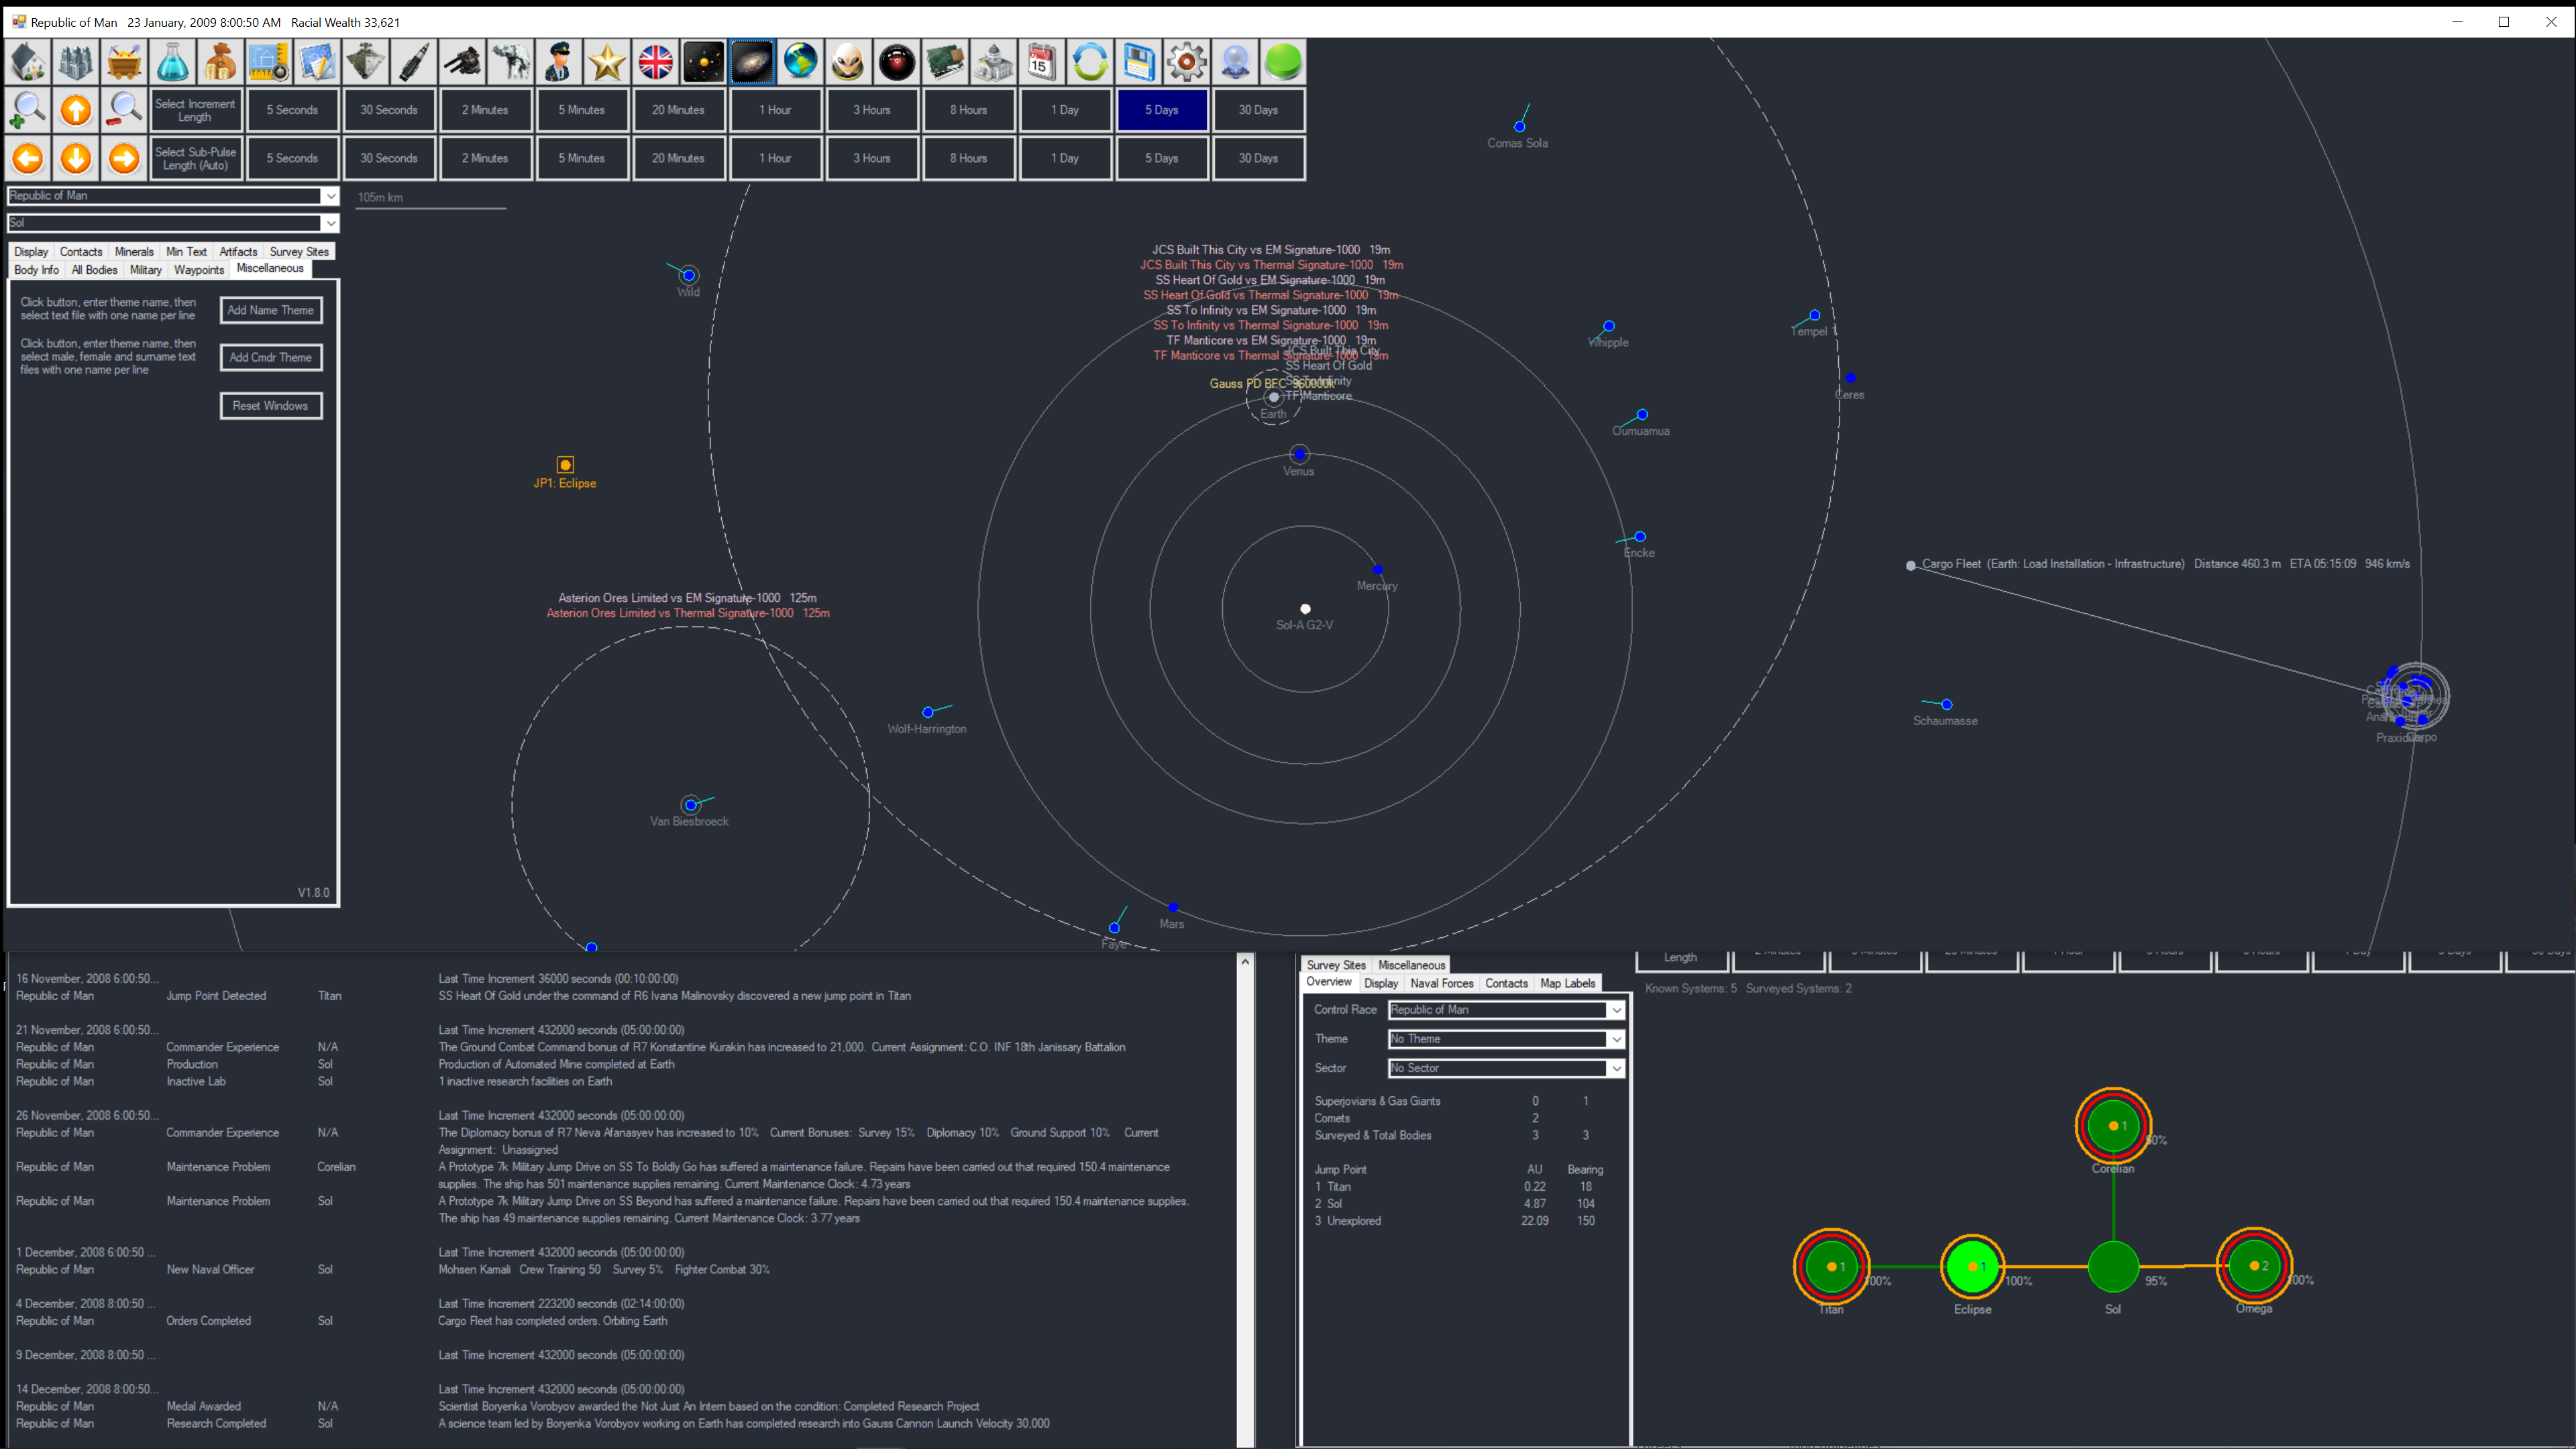The width and height of the screenshot is (2576, 1449).
Task: Open the Turret Design gun icon
Action: coord(462,62)
